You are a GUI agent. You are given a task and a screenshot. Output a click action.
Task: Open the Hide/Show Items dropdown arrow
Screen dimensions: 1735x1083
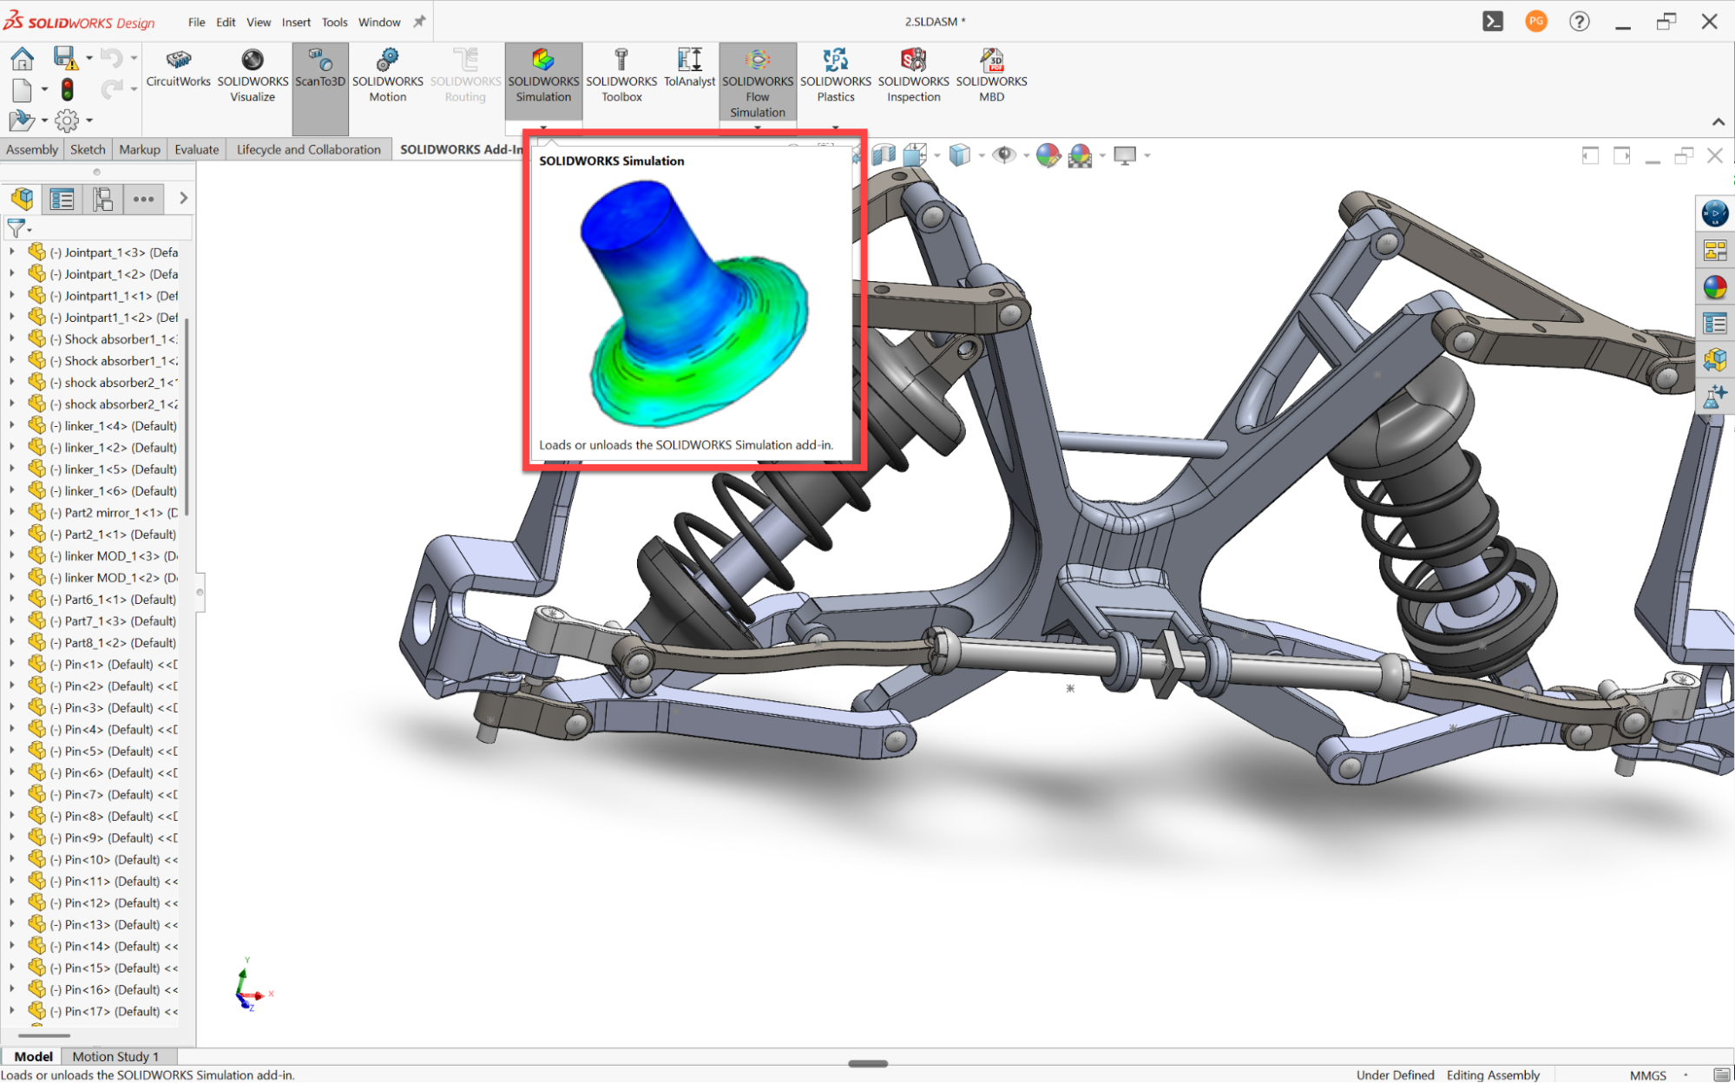[1026, 155]
